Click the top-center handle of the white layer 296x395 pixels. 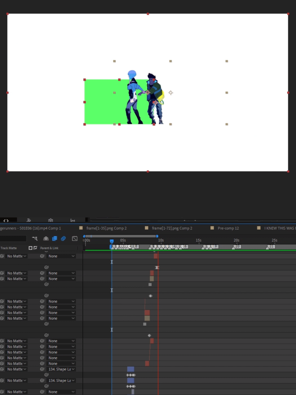(x=148, y=14)
